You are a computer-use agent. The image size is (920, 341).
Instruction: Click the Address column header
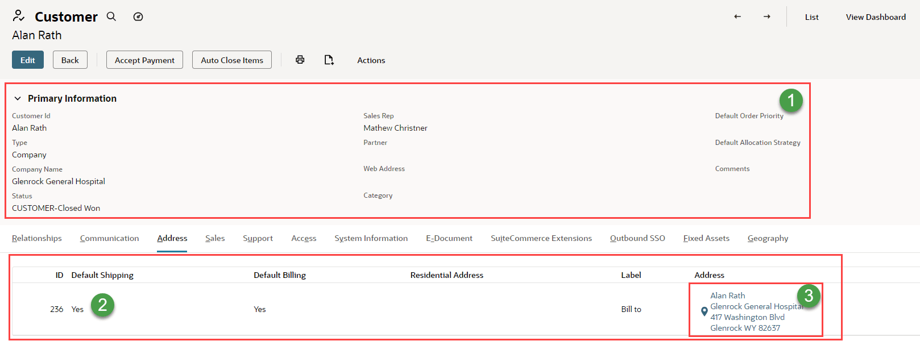[x=709, y=275]
